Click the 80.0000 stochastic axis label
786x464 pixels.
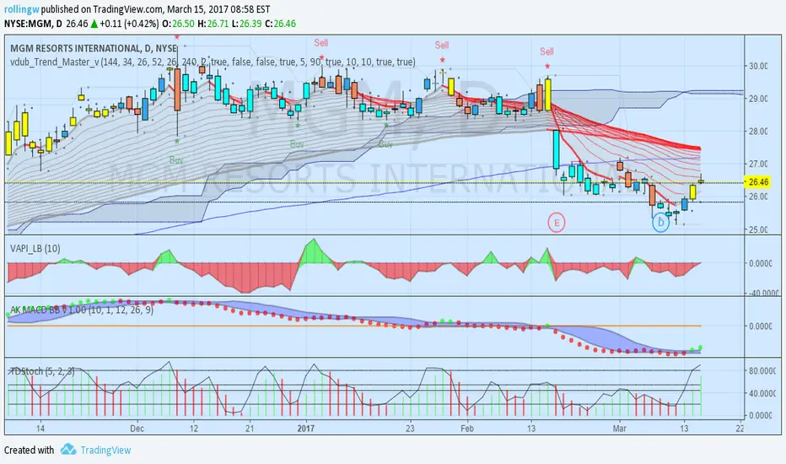pos(762,371)
